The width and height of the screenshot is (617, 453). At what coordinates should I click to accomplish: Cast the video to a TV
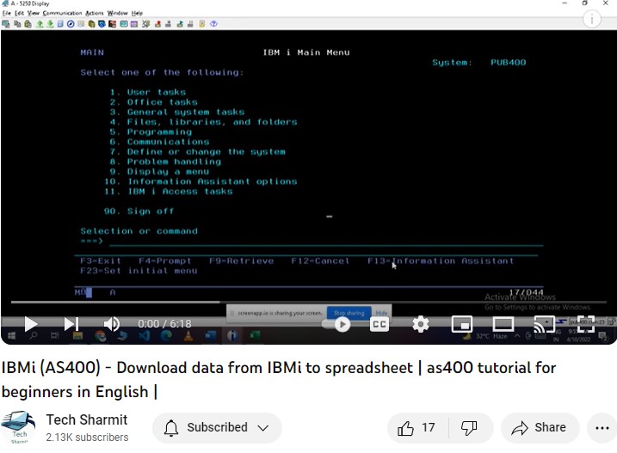coord(544,324)
